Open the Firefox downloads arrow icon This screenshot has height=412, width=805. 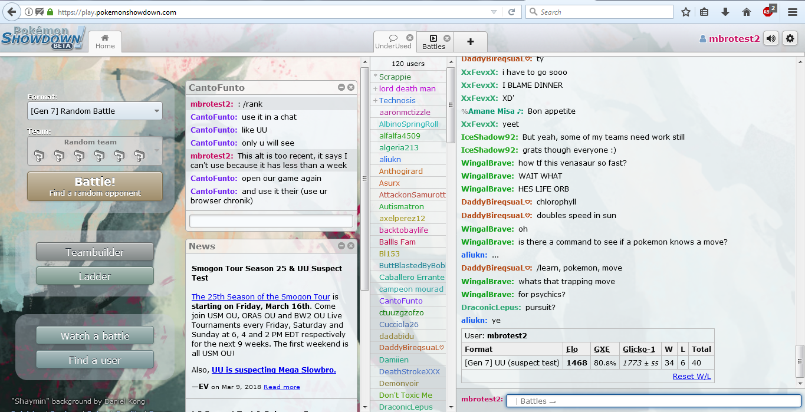click(x=725, y=12)
